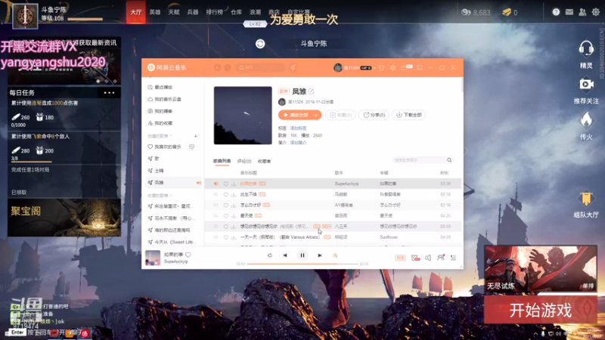This screenshot has width=605, height=340.
Task: Open the listen-together icon in player bar
Action: pyautogui.click(x=441, y=257)
